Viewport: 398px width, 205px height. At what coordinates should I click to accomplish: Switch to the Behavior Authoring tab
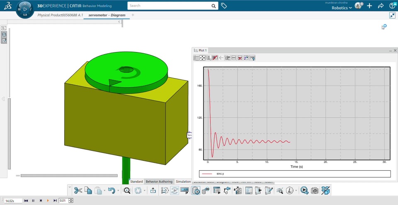(159, 181)
